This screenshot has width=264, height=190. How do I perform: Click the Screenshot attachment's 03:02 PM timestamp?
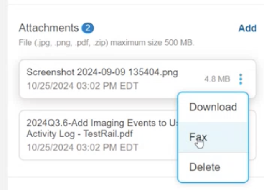(x=83, y=86)
